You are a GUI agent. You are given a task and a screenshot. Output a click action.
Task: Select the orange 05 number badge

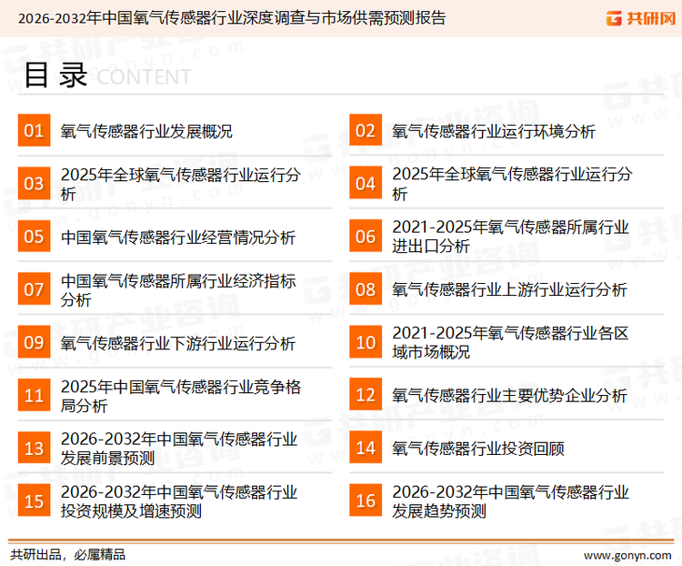[x=34, y=237]
